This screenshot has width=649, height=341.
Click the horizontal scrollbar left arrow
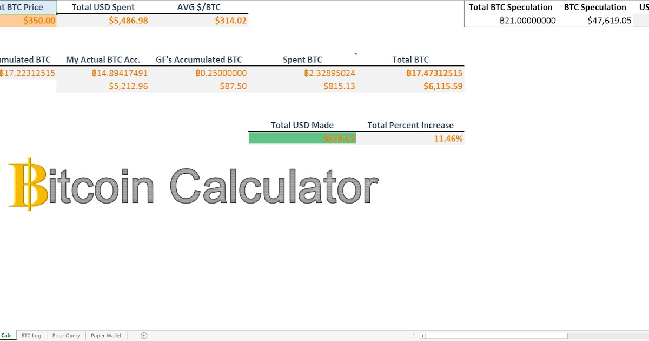click(423, 336)
